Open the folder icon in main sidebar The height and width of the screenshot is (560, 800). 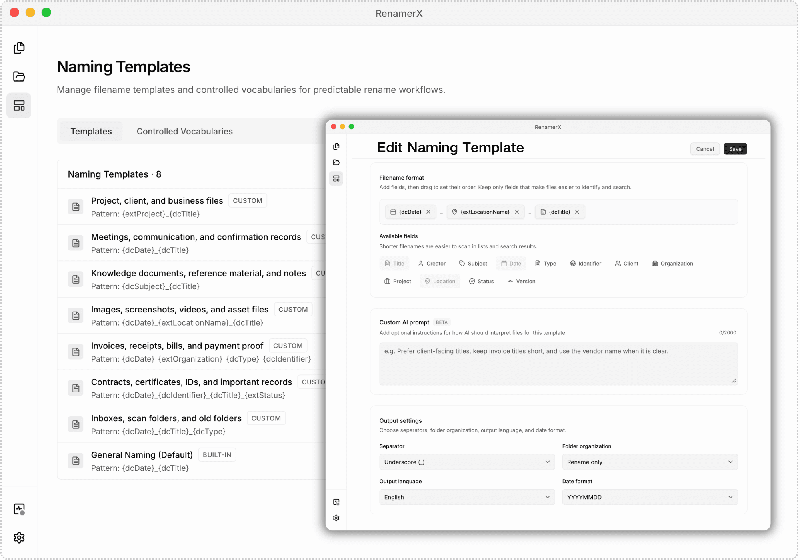(x=19, y=76)
